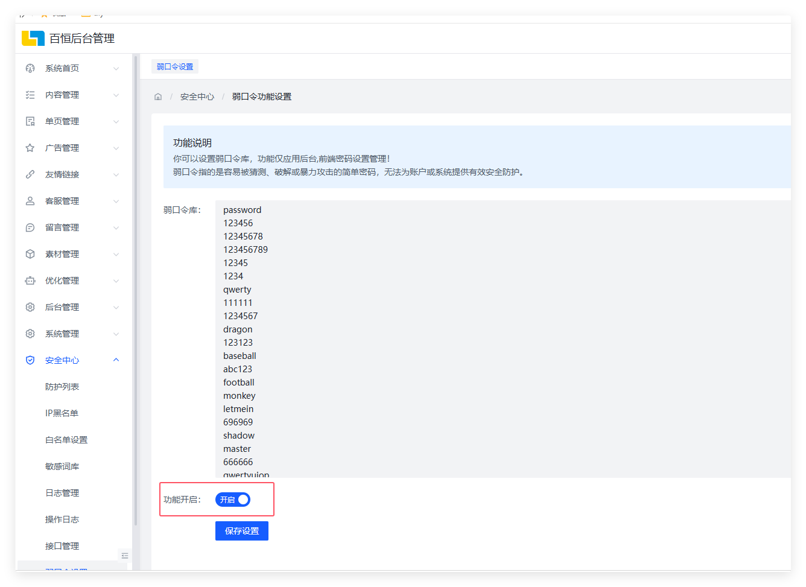The height and width of the screenshot is (587, 806).
Task: Expand the 单页管理 menu chevron
Action: (x=116, y=121)
